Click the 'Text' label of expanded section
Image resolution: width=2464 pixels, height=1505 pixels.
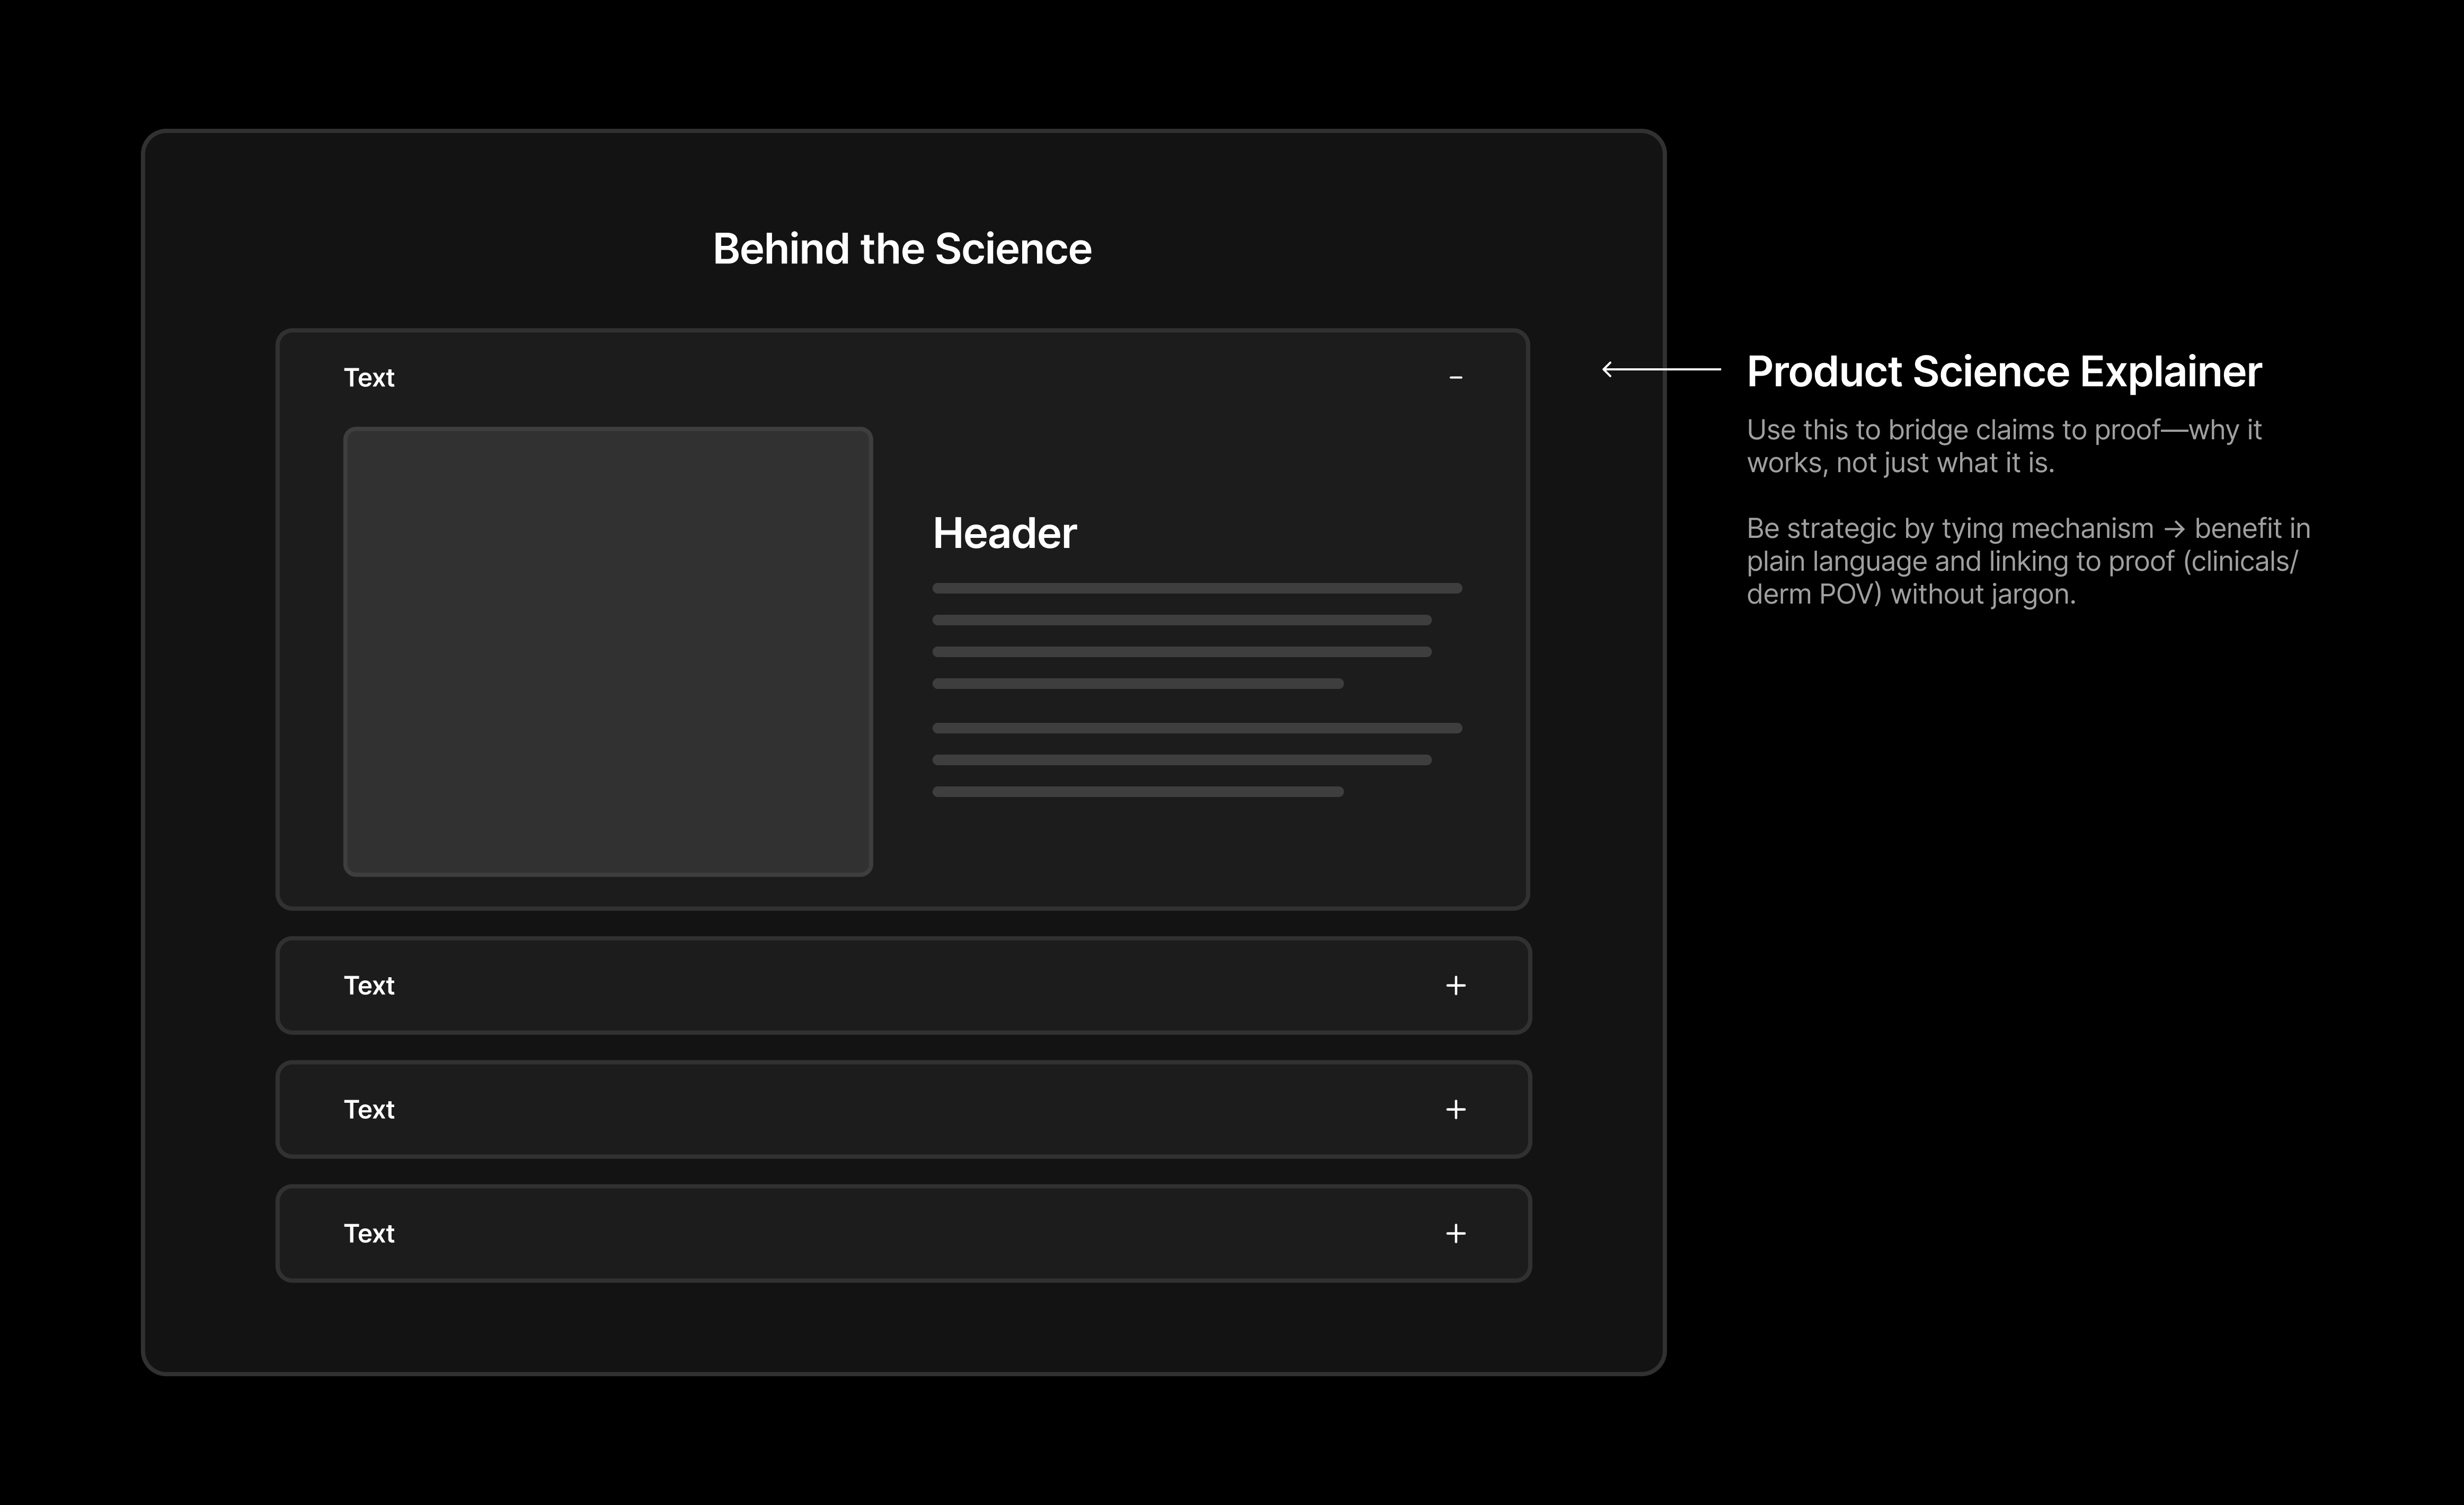[x=369, y=378]
